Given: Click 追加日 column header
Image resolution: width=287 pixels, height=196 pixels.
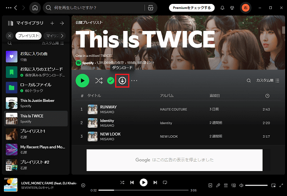Looking at the screenshot, I should click(215, 96).
